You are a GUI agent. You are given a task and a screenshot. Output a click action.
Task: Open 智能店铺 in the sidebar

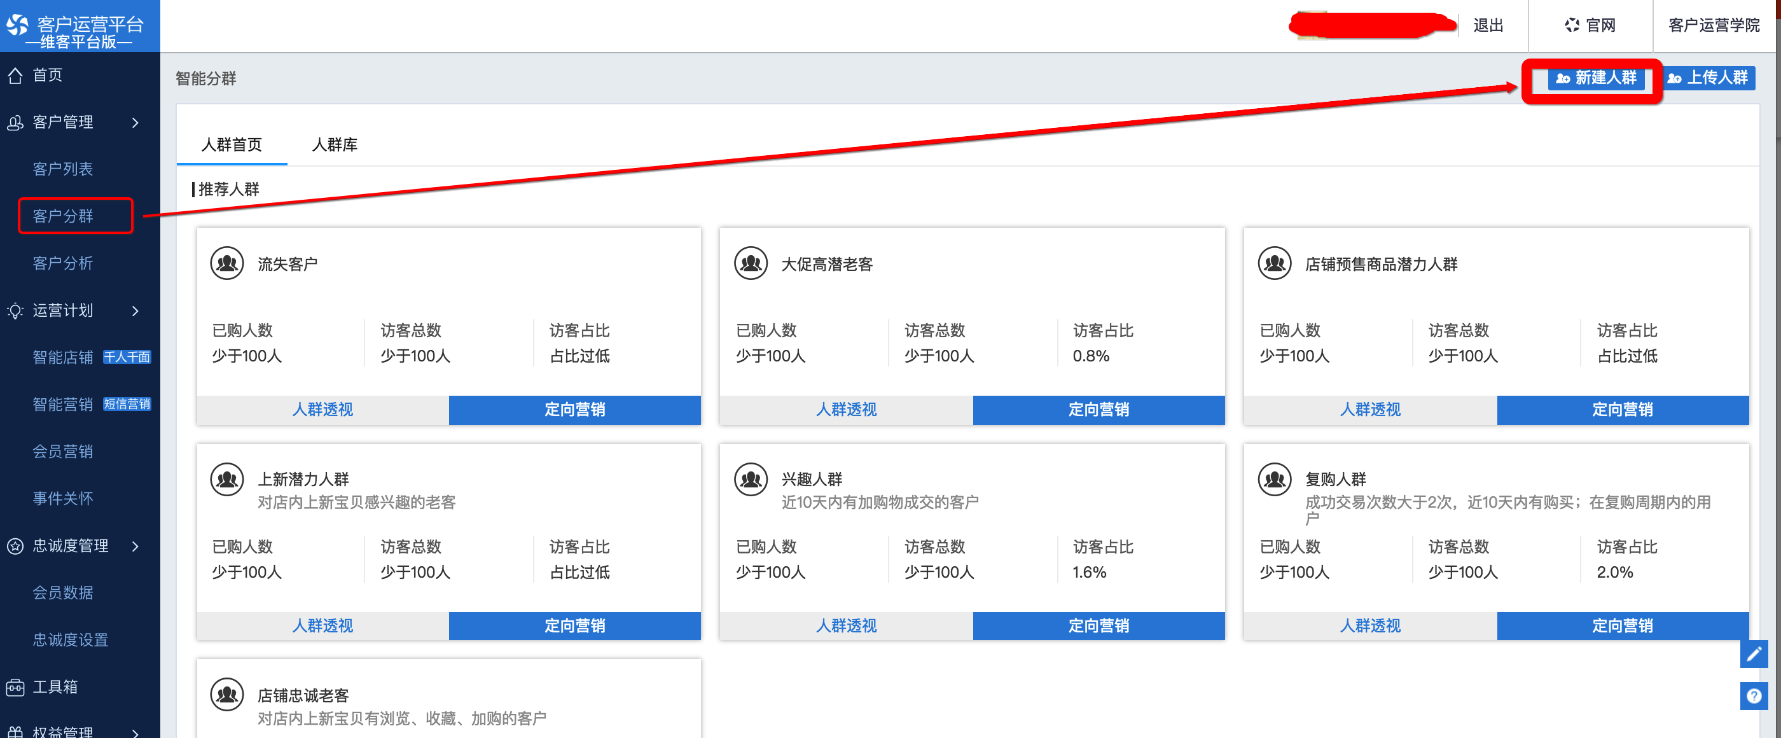(x=63, y=358)
